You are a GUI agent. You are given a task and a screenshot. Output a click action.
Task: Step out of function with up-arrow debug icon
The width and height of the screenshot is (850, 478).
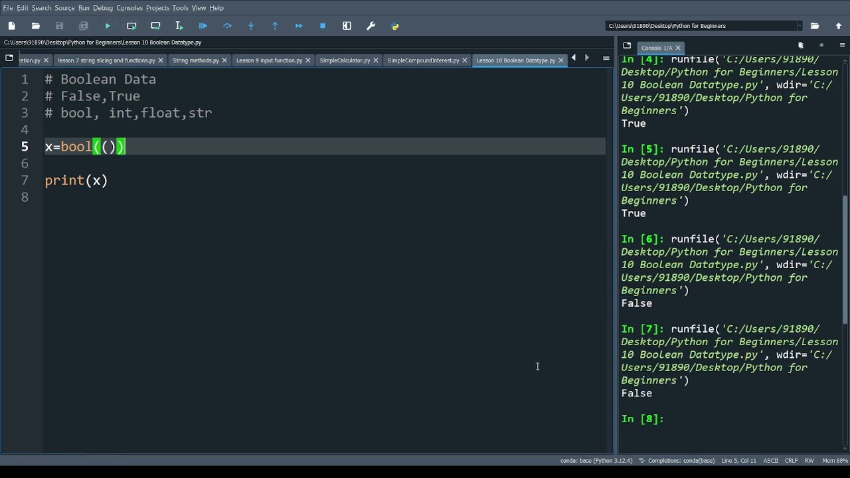275,26
